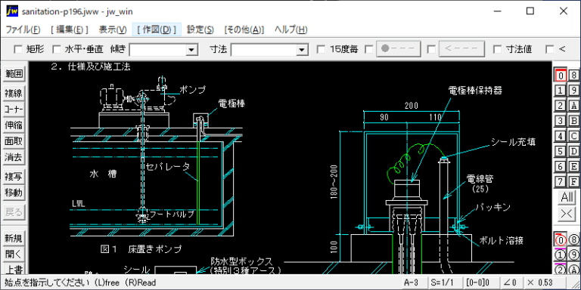This screenshot has width=581, height=290.
Task: Open the [その他(A)] menu
Action: (x=244, y=29)
